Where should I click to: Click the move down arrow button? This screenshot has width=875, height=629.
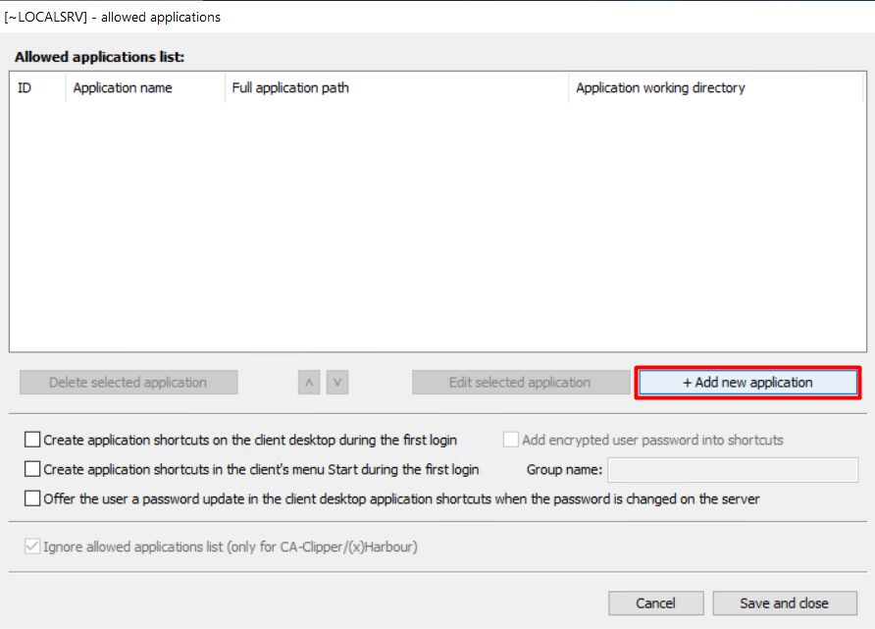(x=336, y=383)
